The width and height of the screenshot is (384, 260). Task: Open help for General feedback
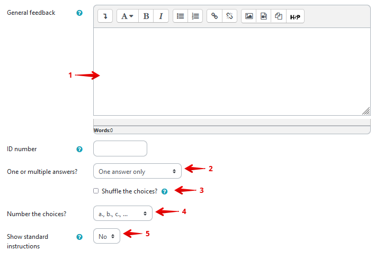coord(79,13)
